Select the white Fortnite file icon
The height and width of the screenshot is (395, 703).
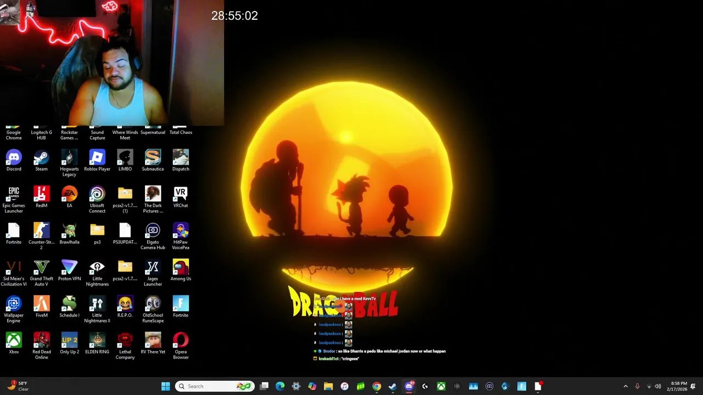click(14, 234)
